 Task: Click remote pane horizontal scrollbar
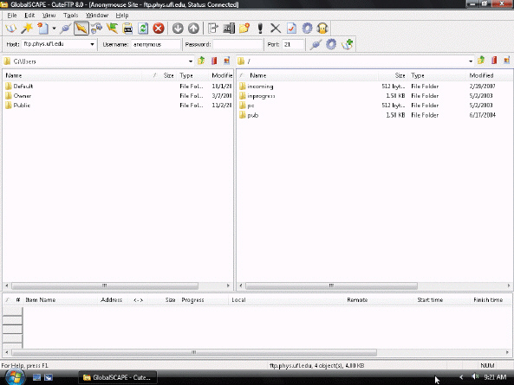331,286
